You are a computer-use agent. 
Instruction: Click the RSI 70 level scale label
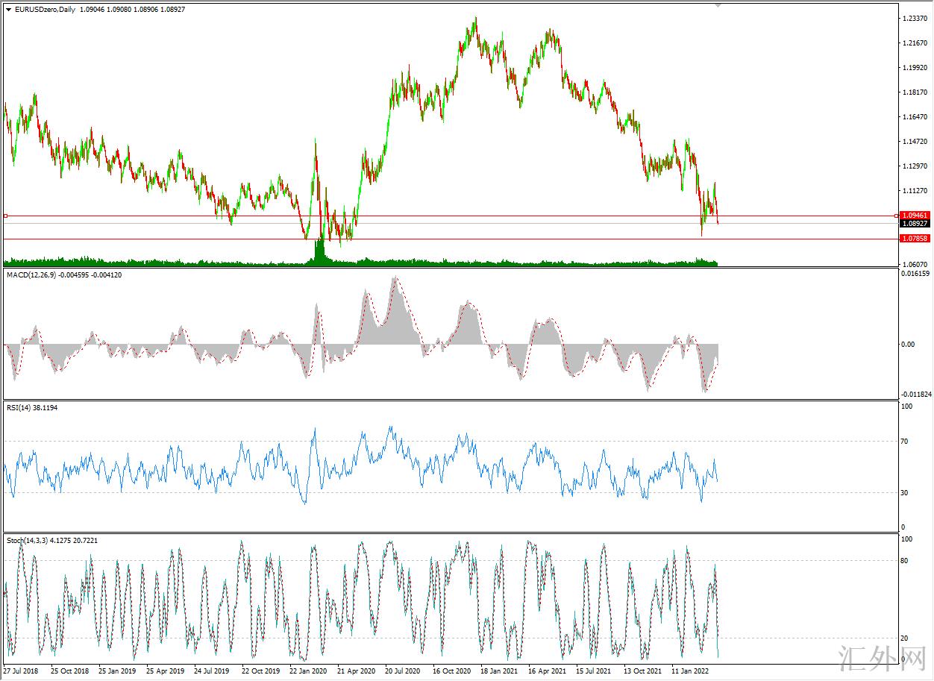coord(905,442)
